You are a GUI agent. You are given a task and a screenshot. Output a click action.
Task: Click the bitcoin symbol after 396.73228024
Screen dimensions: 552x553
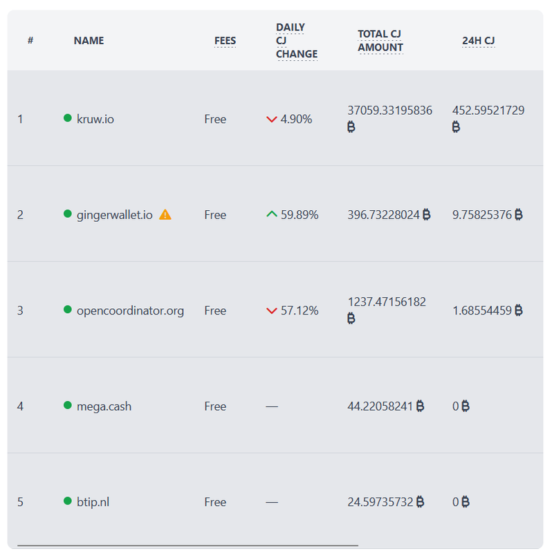(426, 214)
